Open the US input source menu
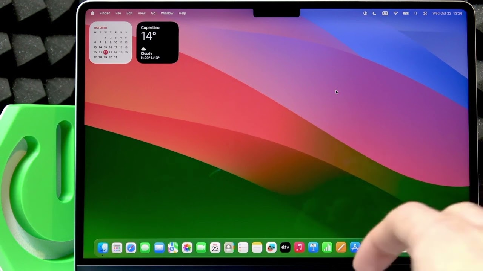Image resolution: width=483 pixels, height=271 pixels. (385, 13)
